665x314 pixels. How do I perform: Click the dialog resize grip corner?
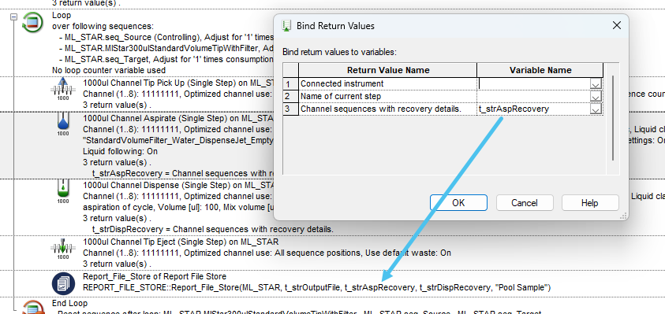click(x=623, y=216)
